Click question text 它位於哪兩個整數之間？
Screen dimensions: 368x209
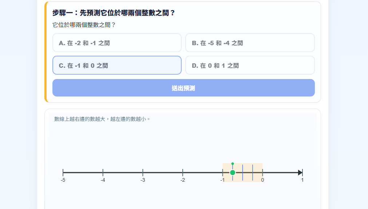tap(84, 25)
